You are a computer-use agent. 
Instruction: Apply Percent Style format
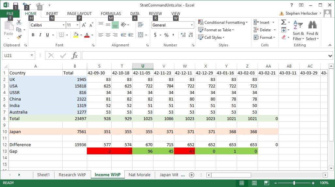pyautogui.click(x=167, y=35)
